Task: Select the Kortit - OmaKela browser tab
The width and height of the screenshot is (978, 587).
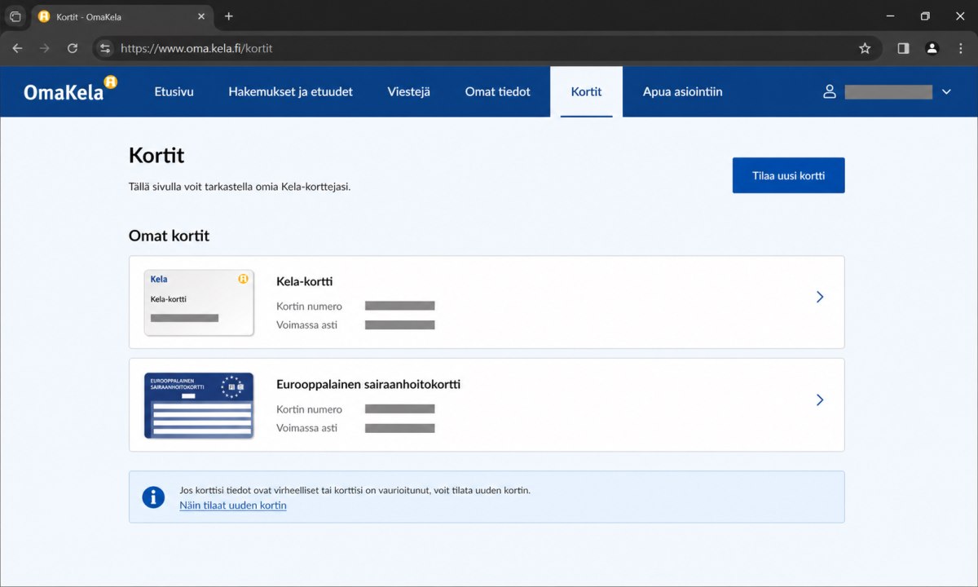Action: coord(121,16)
